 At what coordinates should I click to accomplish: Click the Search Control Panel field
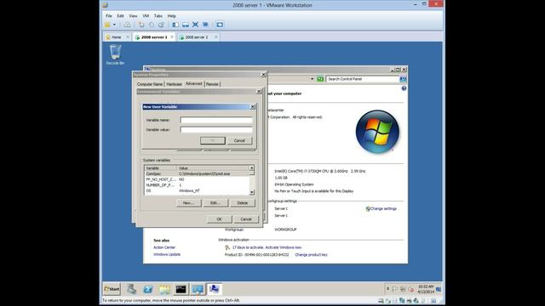[x=363, y=79]
